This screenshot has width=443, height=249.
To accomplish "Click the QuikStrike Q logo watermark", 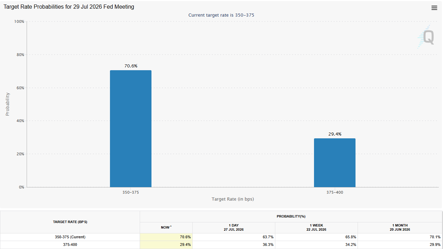I will click(425, 36).
